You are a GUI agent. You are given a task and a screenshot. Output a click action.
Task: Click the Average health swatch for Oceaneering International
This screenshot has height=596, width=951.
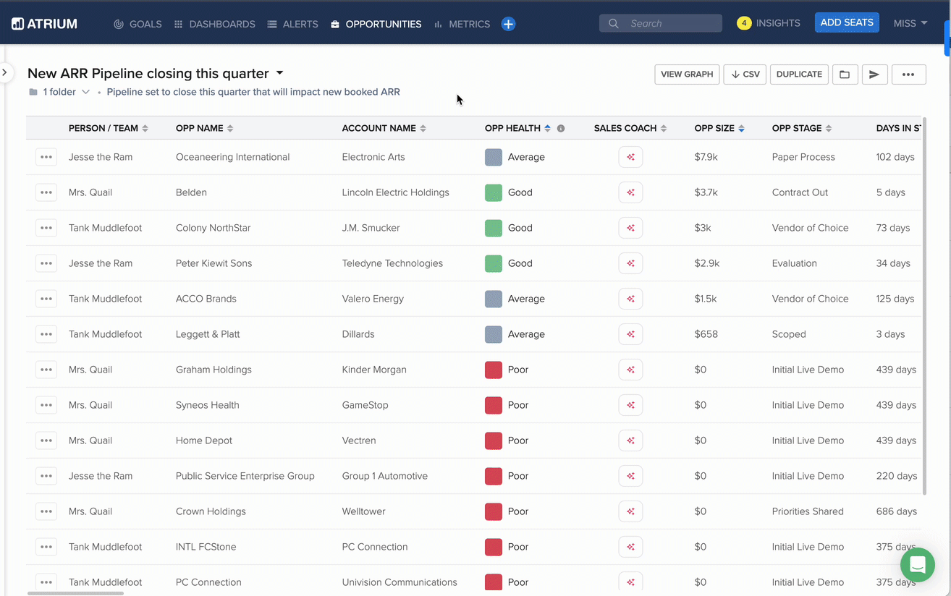click(494, 157)
